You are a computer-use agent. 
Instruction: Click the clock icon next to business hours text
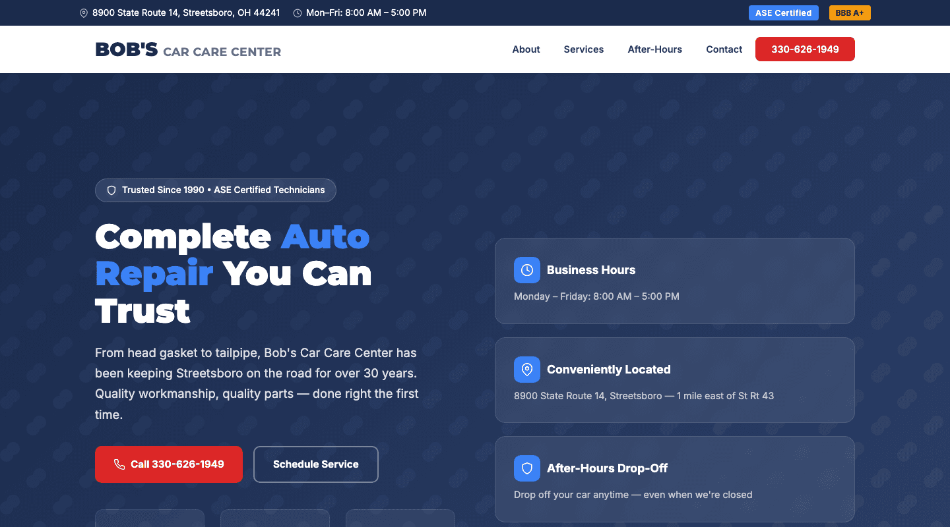pos(297,13)
